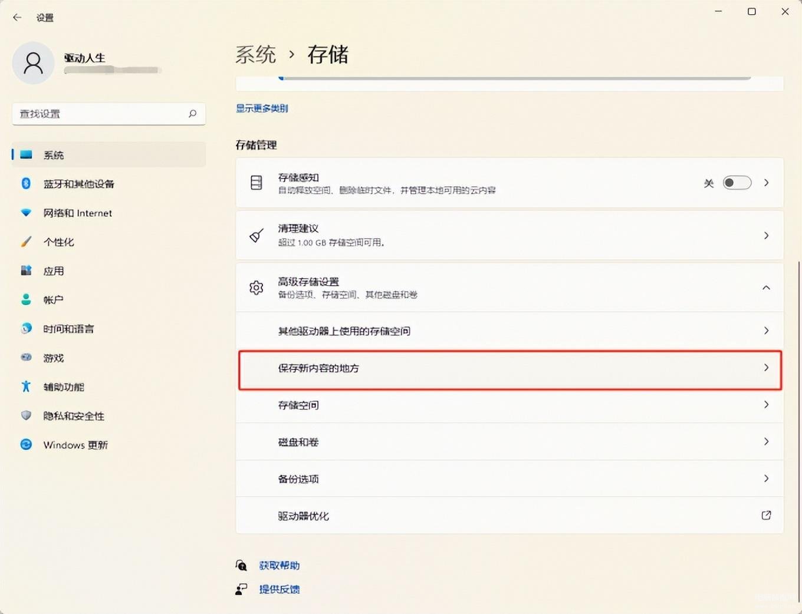802x614 pixels.
Task: Click the 驱动器优化 row label
Action: (x=304, y=516)
